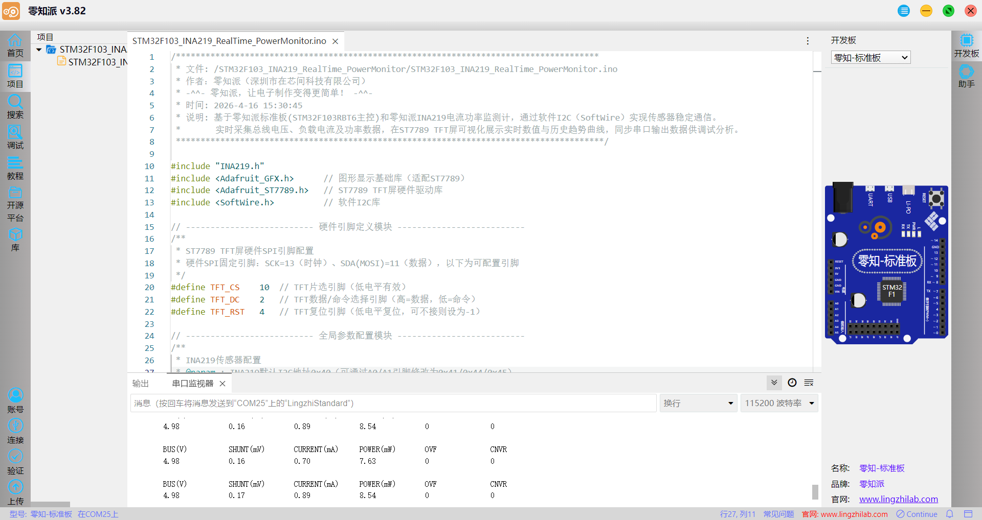Select the 项目 project sidebar icon
Screen dimensions: 982x520
15,77
